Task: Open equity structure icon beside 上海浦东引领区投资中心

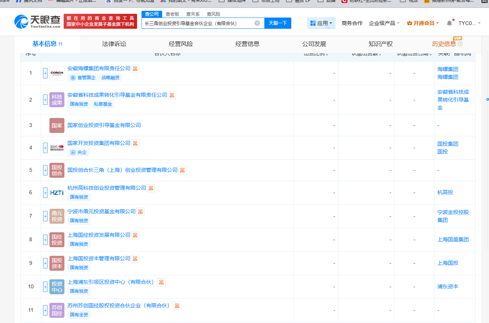Action: click(161, 282)
